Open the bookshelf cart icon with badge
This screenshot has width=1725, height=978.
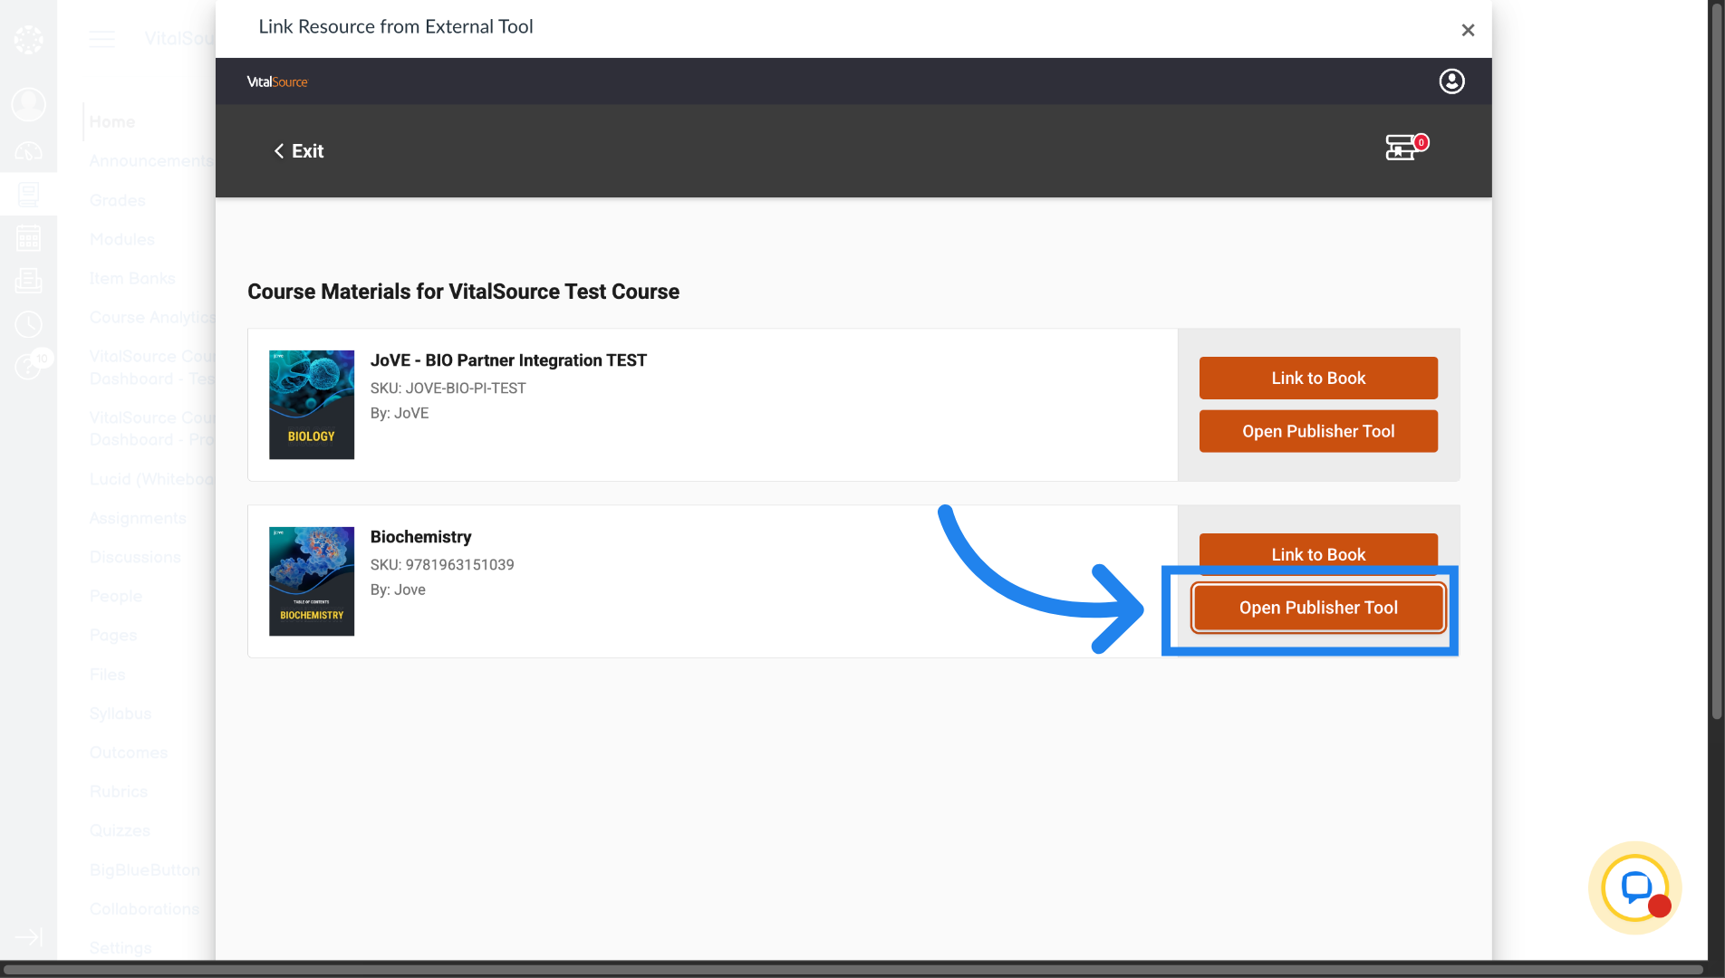click(1406, 147)
